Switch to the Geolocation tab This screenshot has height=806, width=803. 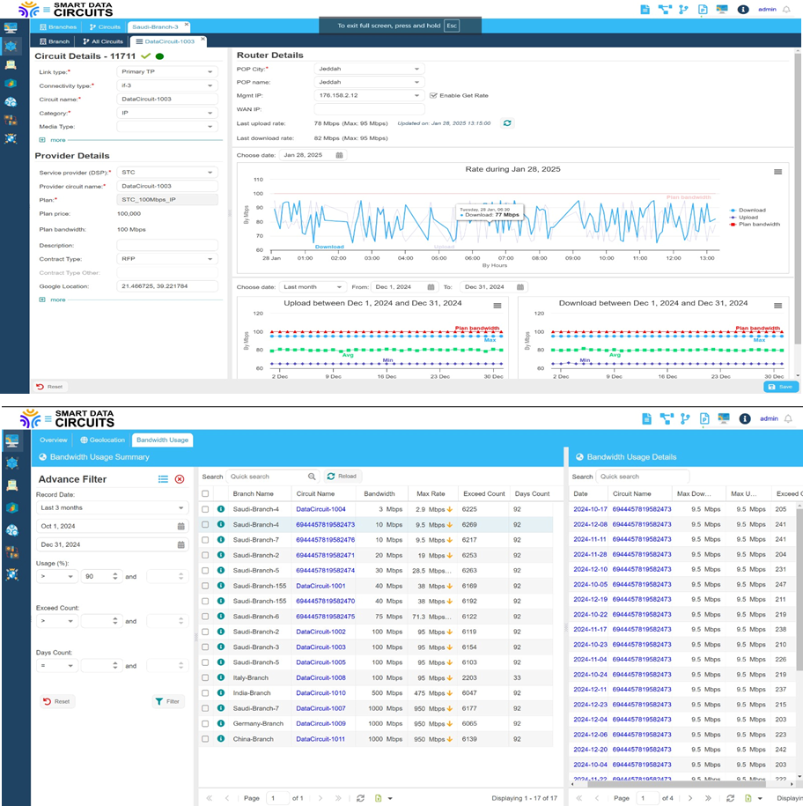point(101,440)
